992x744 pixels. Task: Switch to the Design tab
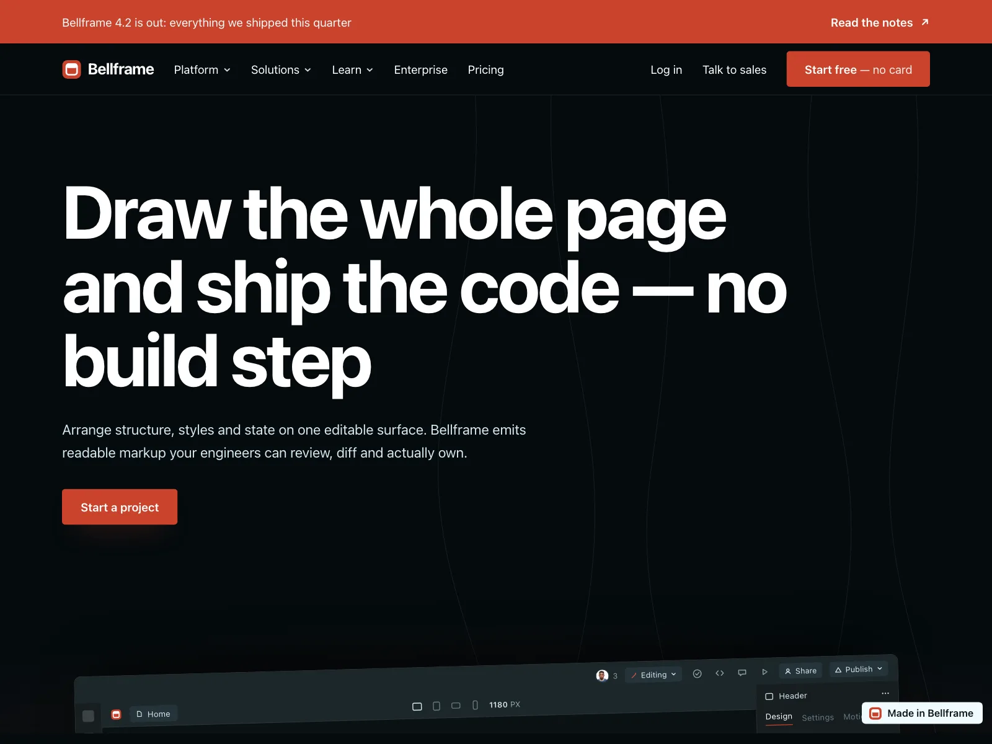coord(779,717)
